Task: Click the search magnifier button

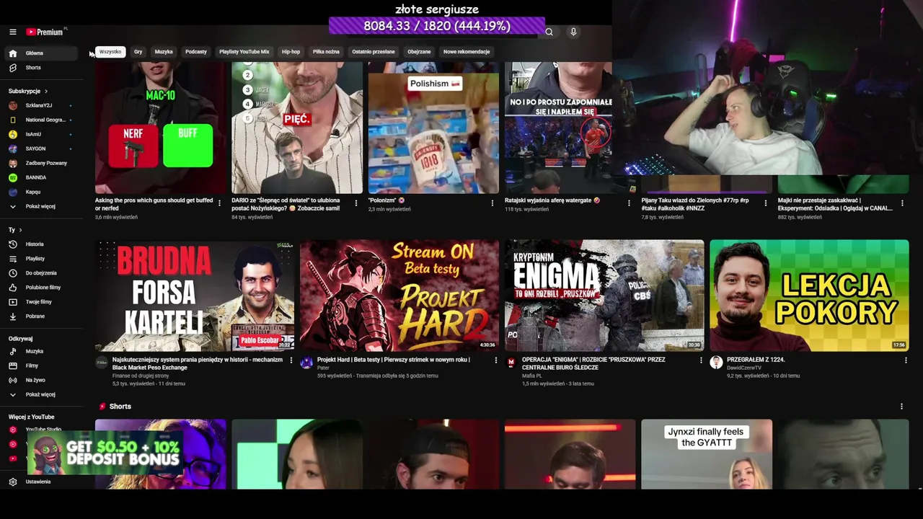Action: pos(549,32)
